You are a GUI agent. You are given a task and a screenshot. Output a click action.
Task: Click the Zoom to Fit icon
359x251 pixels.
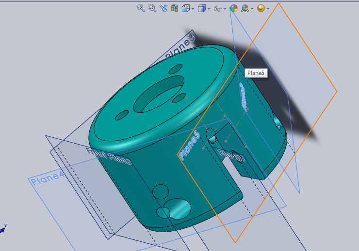pyautogui.click(x=141, y=8)
